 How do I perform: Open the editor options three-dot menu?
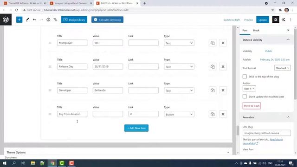click(x=291, y=19)
